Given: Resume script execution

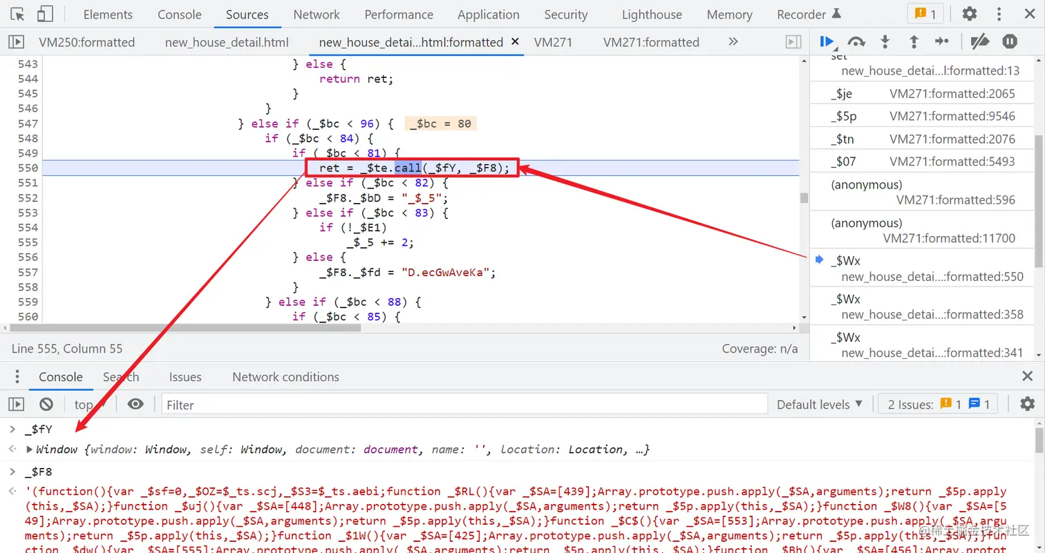Looking at the screenshot, I should pos(827,42).
